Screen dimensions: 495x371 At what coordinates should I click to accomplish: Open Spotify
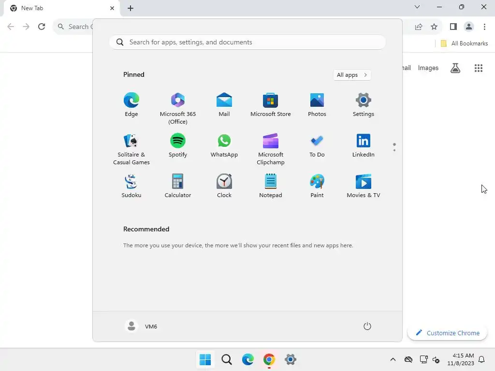(178, 145)
